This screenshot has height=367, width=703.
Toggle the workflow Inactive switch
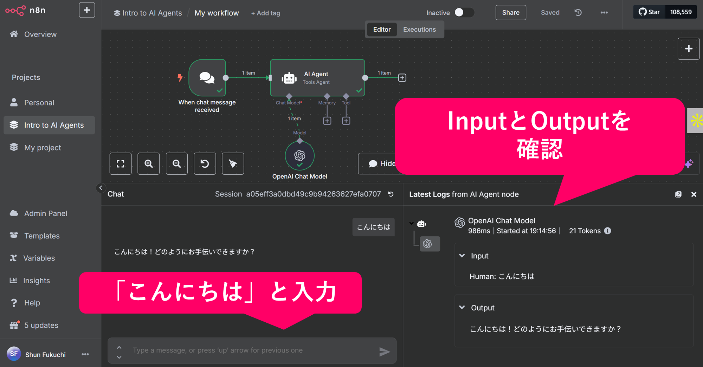(x=464, y=13)
